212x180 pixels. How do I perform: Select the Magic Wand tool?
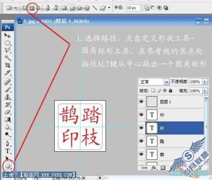[x=8, y=58]
